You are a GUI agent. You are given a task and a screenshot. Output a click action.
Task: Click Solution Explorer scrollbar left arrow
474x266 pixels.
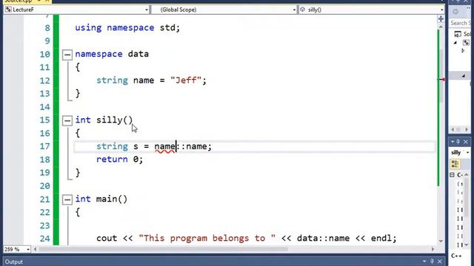coord(453,130)
